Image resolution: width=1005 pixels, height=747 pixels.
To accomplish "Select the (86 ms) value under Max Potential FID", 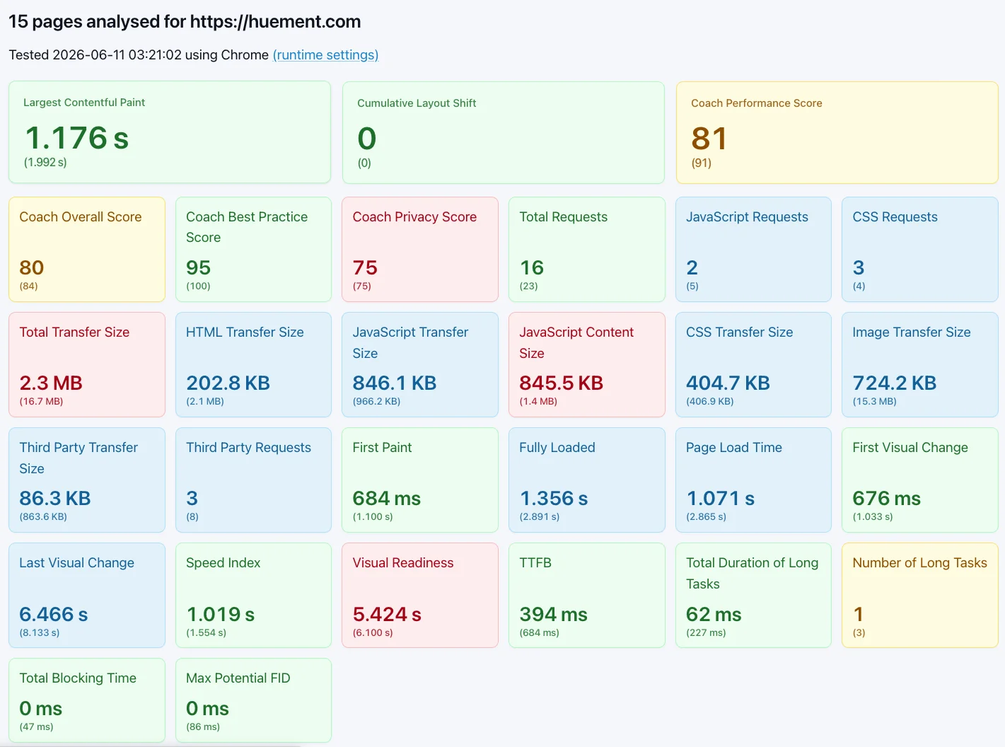I will point(203,726).
